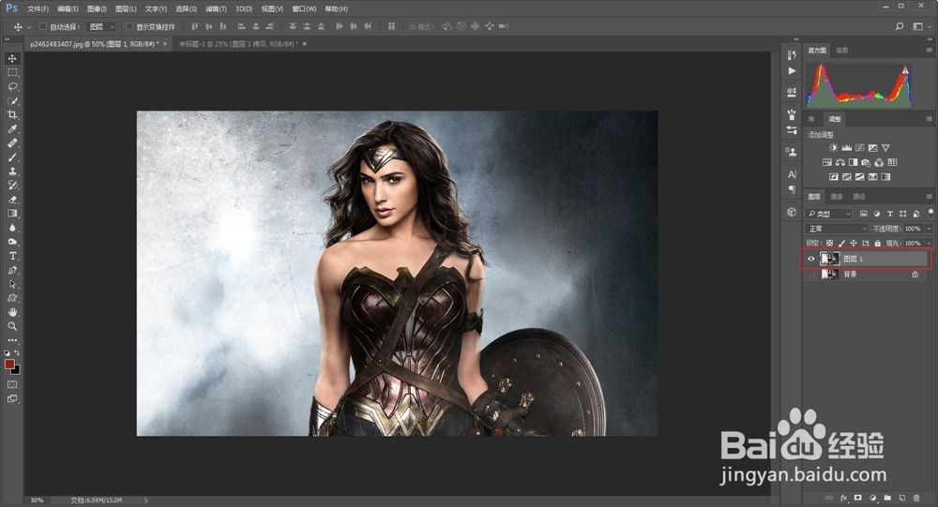Select the Type tool
Screen dimensions: 938x507
pyautogui.click(x=12, y=256)
